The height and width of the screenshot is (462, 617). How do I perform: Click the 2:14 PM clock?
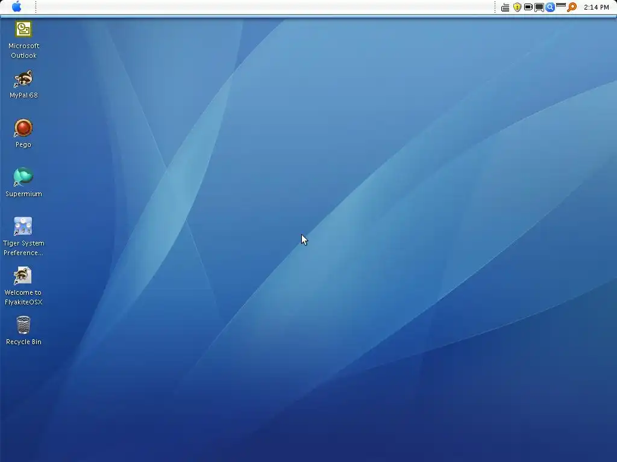click(x=596, y=7)
